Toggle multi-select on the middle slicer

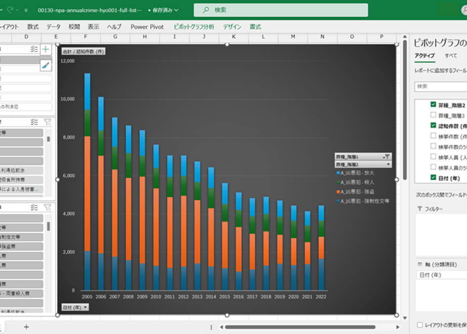[x=34, y=122]
